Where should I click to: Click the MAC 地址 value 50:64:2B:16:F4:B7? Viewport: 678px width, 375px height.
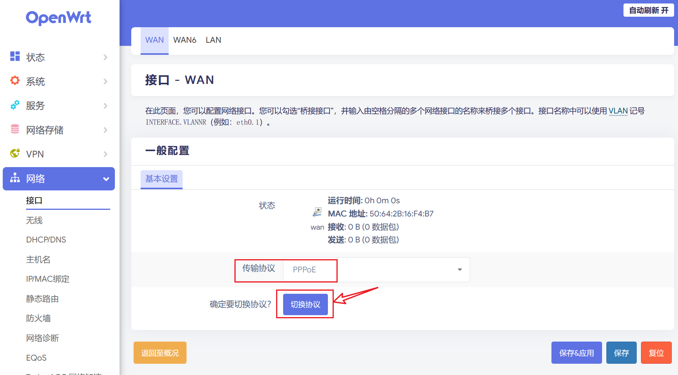click(402, 214)
